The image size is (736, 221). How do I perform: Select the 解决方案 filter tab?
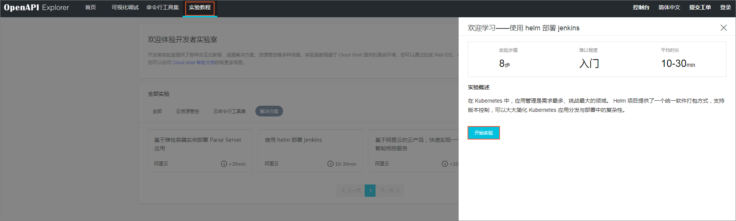[x=269, y=111]
